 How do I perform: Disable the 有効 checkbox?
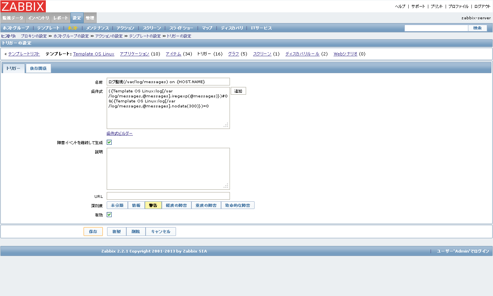[109, 214]
